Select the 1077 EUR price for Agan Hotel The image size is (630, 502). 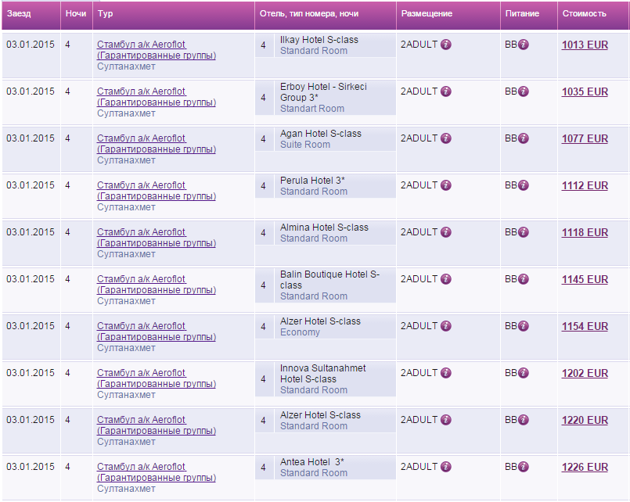pos(585,139)
